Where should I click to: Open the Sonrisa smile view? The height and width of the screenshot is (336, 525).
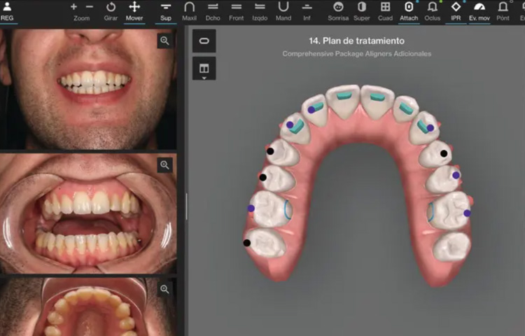pos(338,10)
